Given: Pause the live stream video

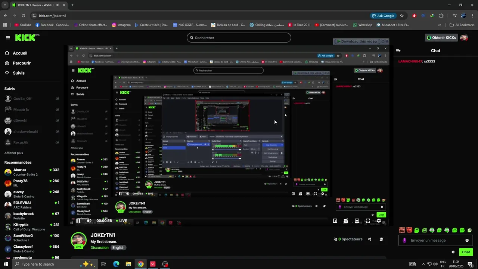Looking at the screenshot, I should click(x=78, y=220).
